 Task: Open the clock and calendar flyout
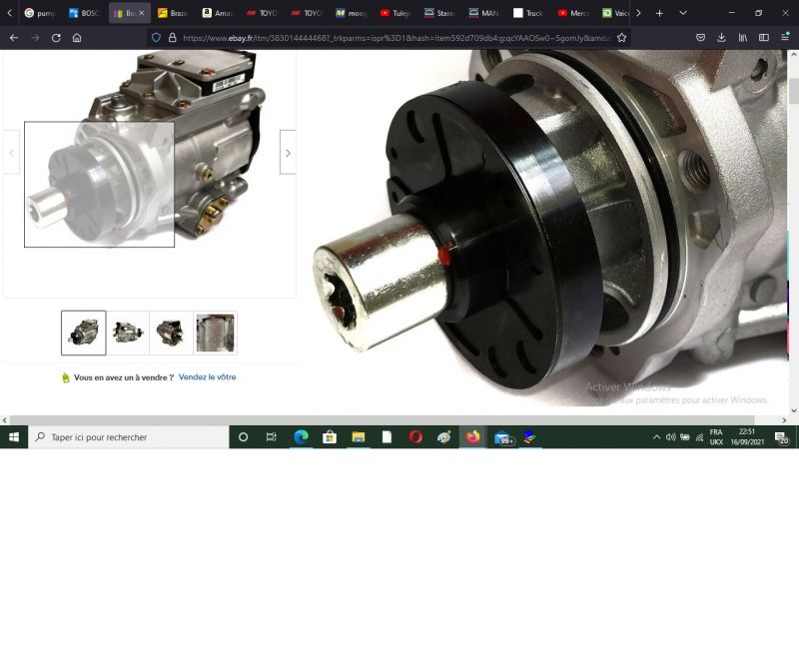(x=747, y=437)
